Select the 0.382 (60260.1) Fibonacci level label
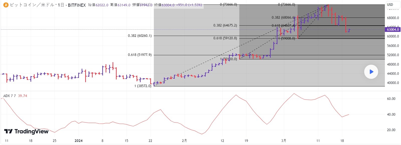The width and height of the screenshot is (401, 145). pos(140,36)
